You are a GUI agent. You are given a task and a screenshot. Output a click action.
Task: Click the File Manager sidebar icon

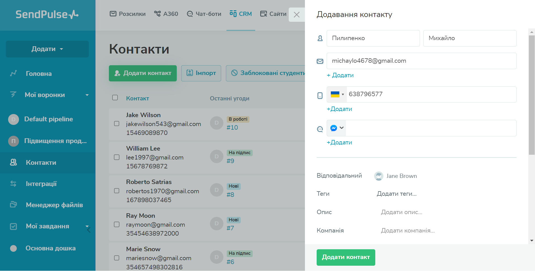(x=13, y=205)
